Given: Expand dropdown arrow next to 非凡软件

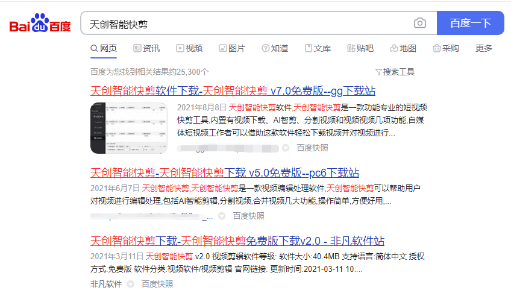Looking at the screenshot, I should click(x=130, y=285).
